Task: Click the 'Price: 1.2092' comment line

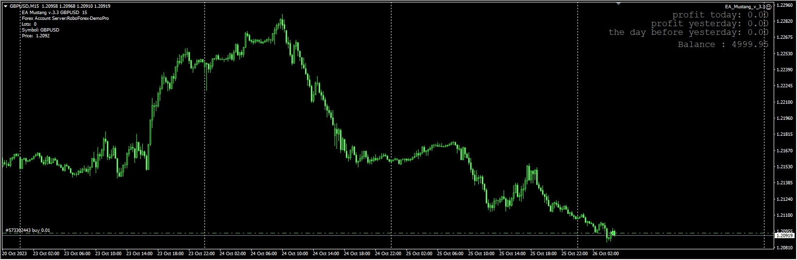Action: point(35,36)
